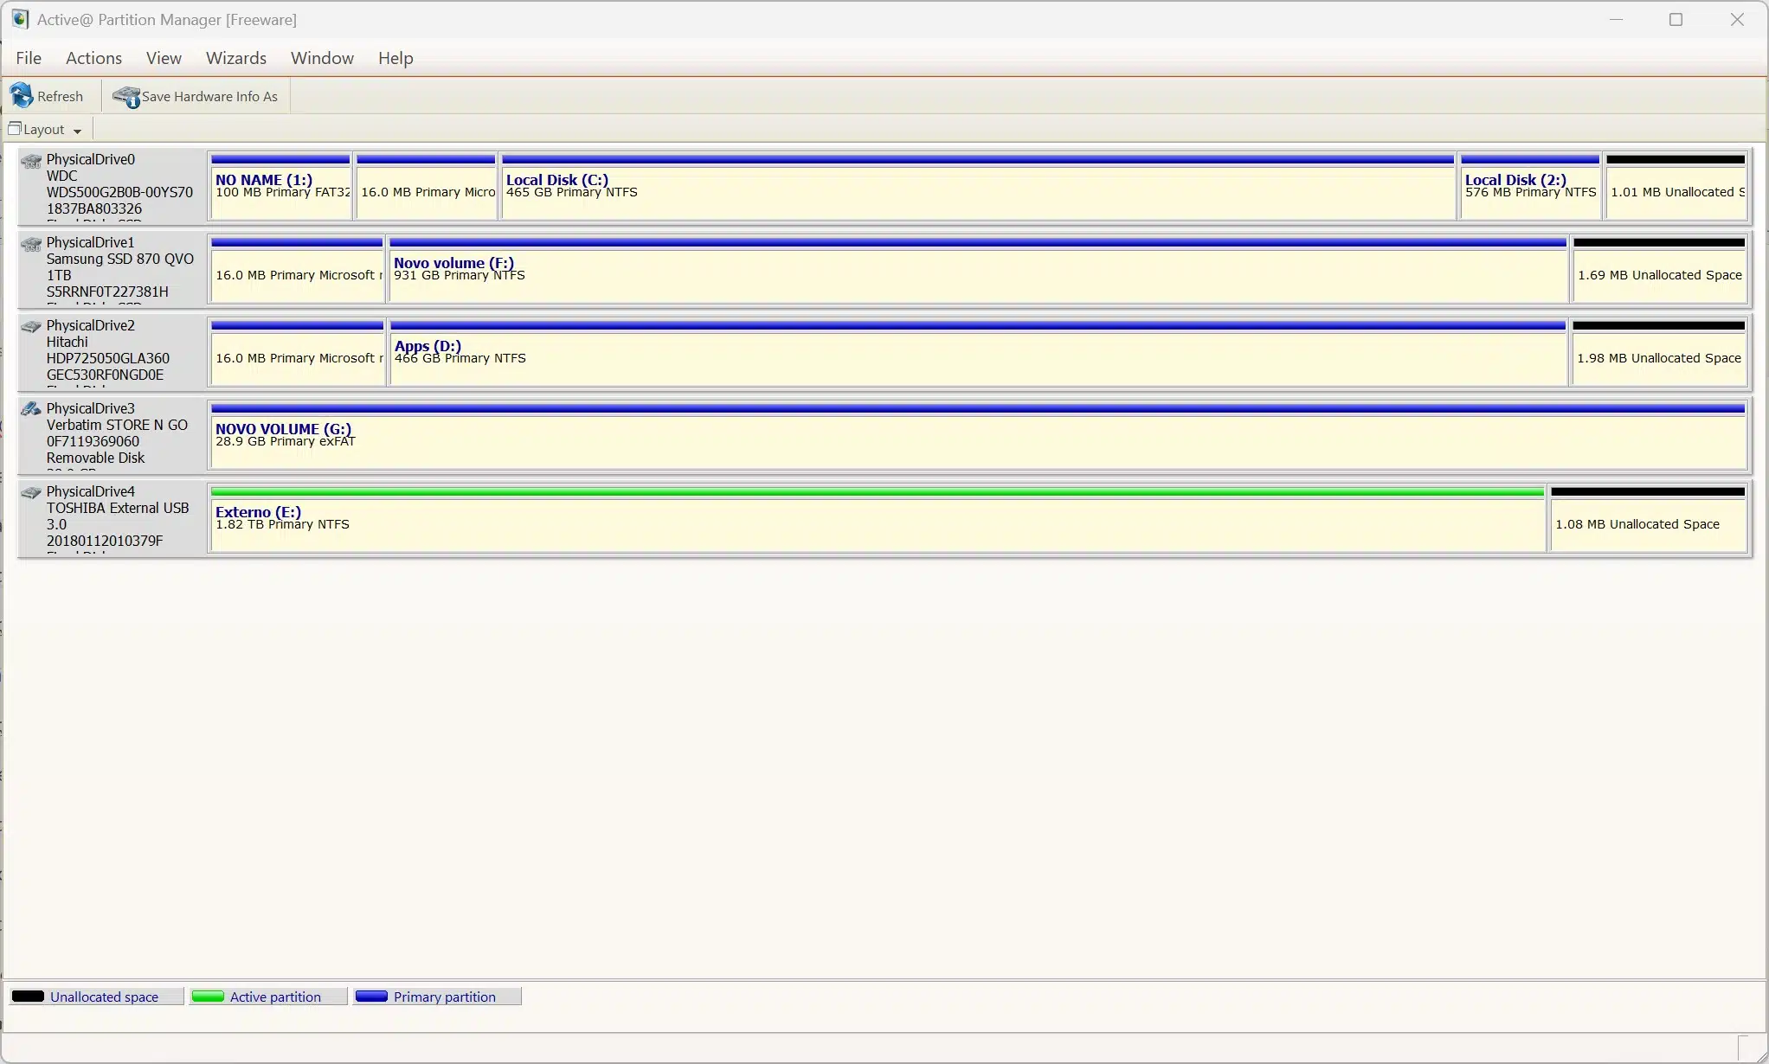
Task: Select Apps (D:) 466 GB partition
Action: (x=978, y=352)
